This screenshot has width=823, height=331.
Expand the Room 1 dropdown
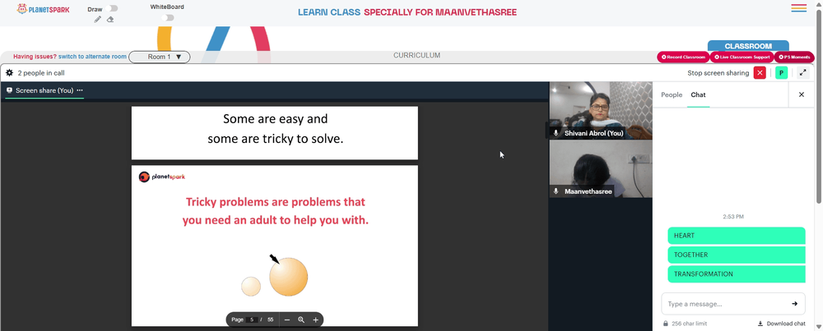(160, 57)
